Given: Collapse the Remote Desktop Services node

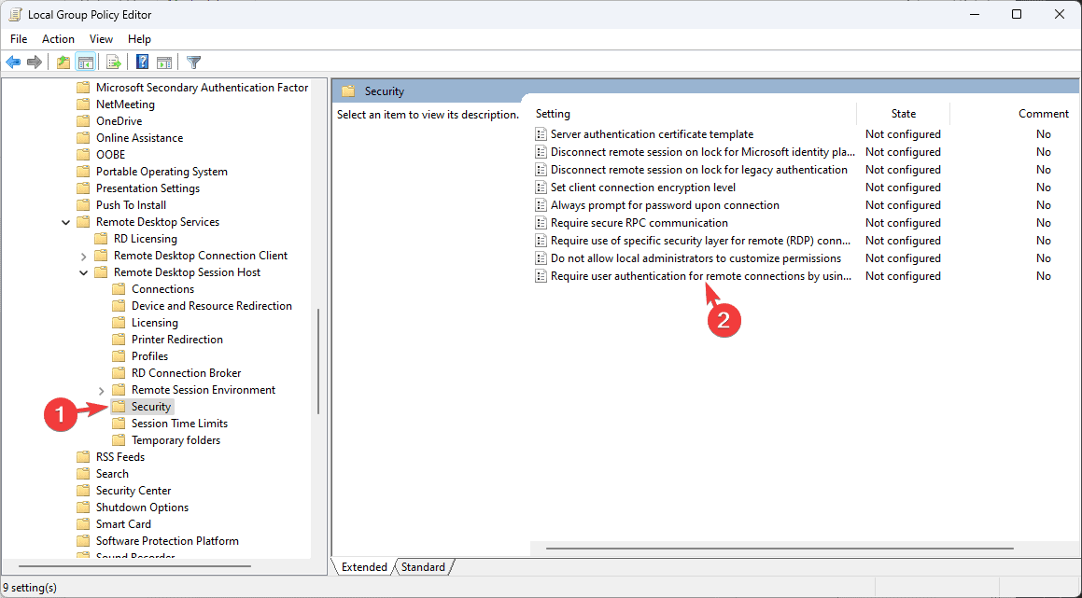Looking at the screenshot, I should pos(66,222).
